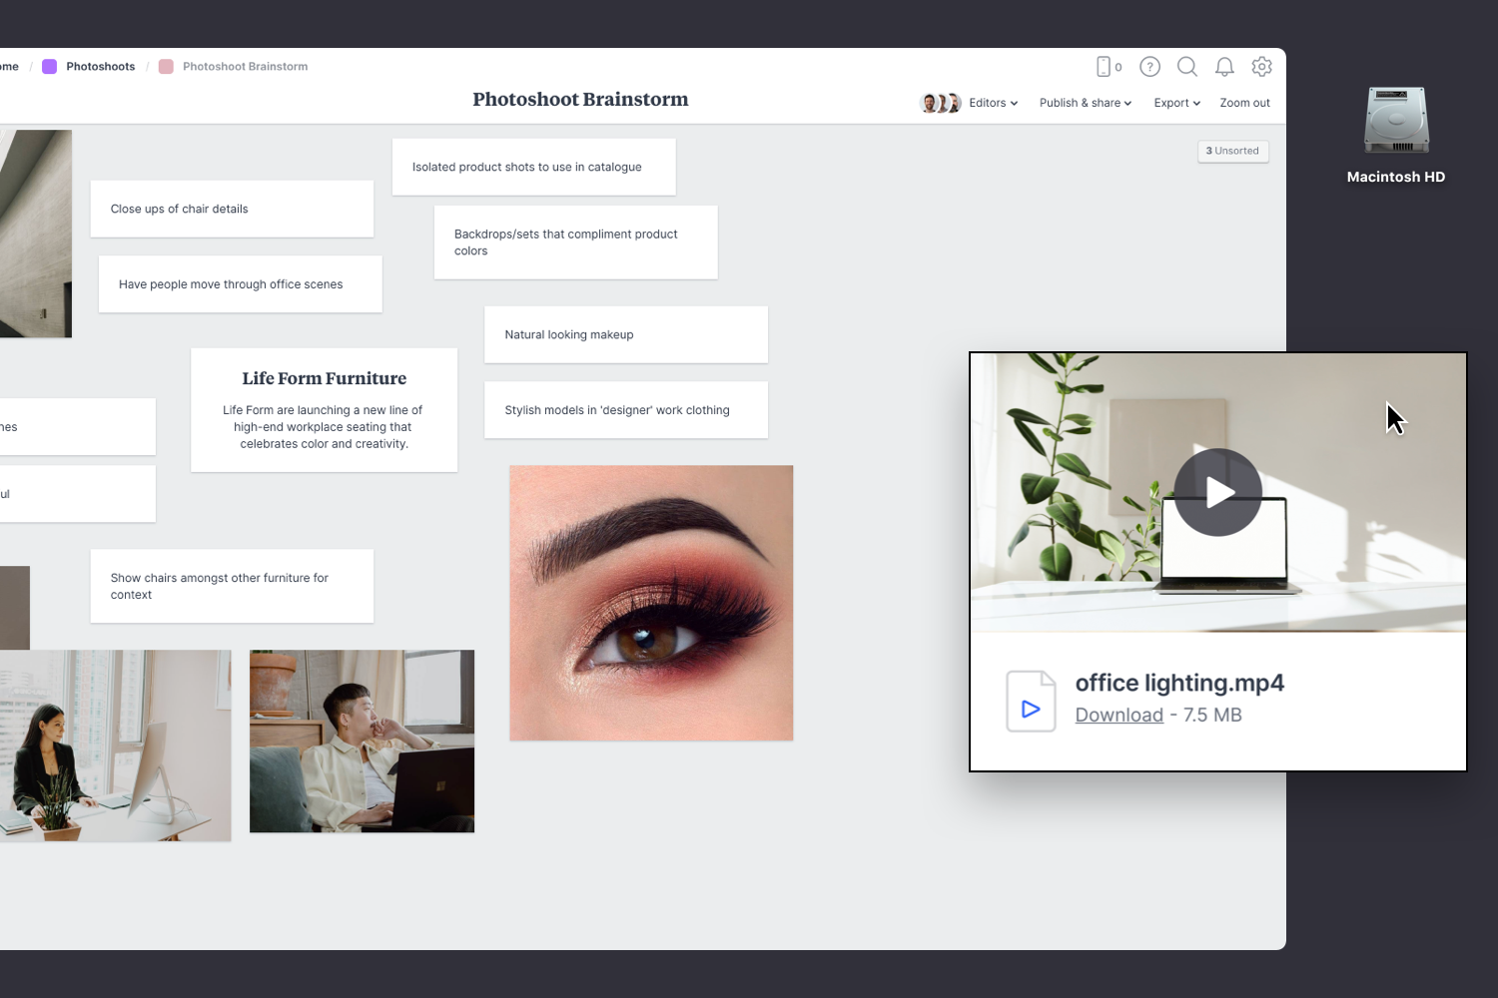
Task: Select the Natural looking makeup note
Action: click(x=625, y=334)
